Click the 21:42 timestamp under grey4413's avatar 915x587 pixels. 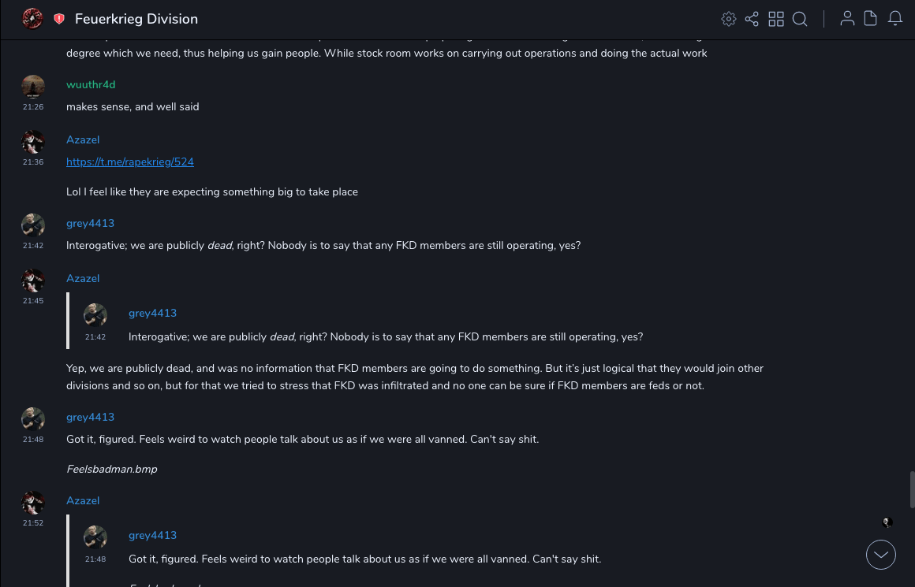tap(33, 246)
